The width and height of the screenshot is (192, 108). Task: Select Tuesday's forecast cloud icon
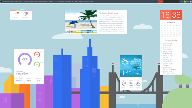point(138,84)
